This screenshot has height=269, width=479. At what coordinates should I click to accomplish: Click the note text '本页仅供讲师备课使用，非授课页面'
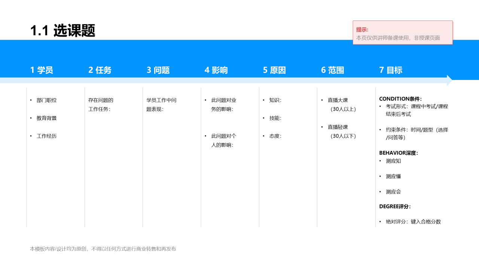398,38
